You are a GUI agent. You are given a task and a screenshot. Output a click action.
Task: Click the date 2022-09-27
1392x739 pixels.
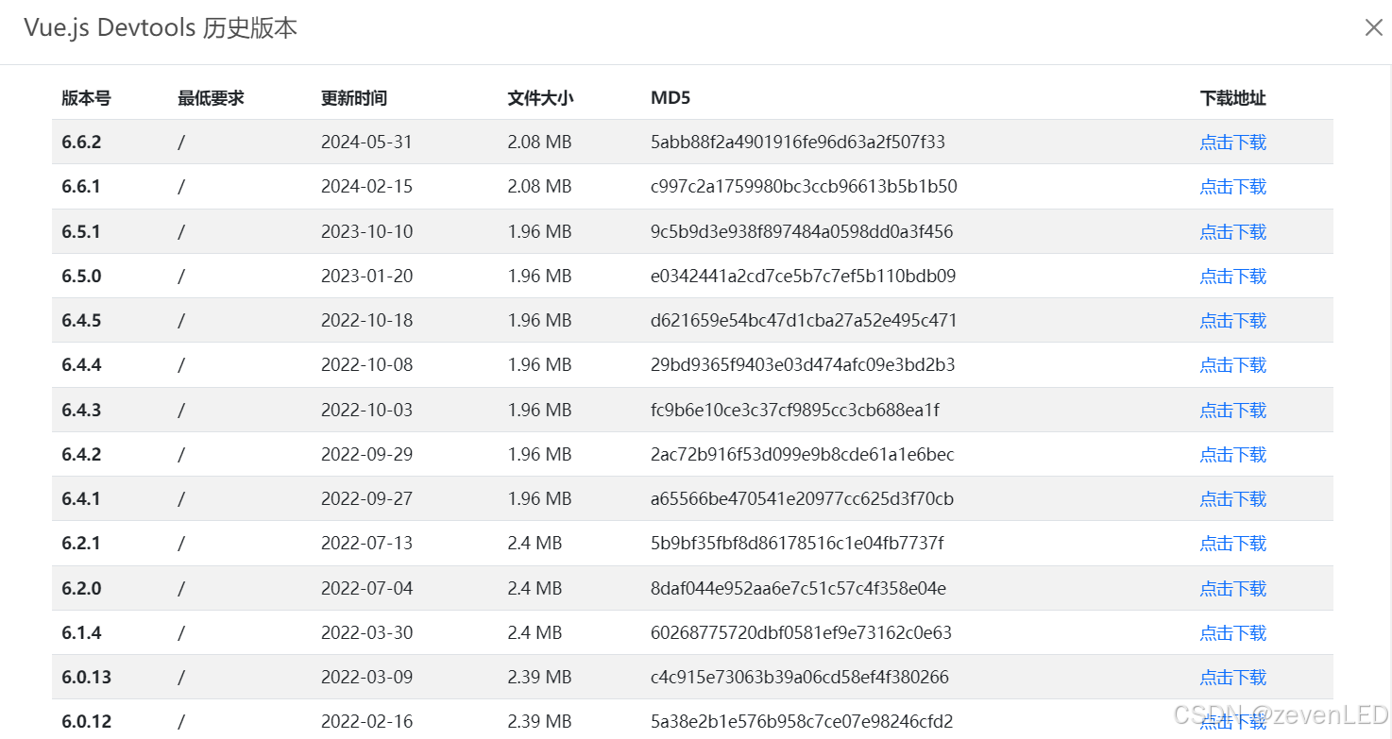coord(366,499)
